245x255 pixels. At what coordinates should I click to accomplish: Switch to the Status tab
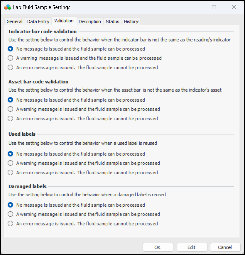click(112, 21)
